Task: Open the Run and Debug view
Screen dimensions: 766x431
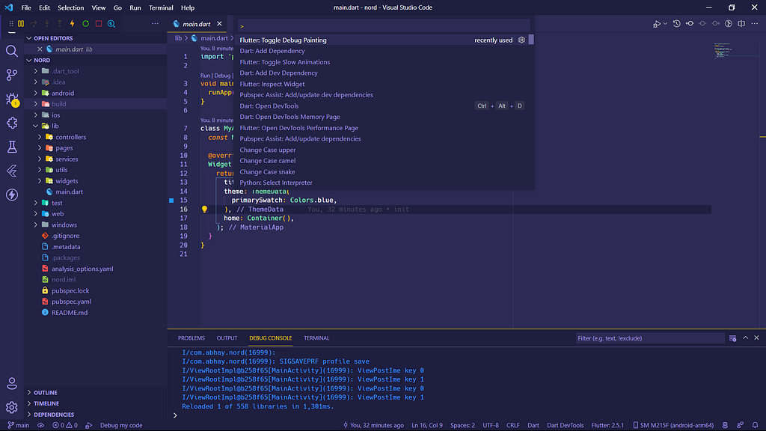Action: pyautogui.click(x=12, y=100)
